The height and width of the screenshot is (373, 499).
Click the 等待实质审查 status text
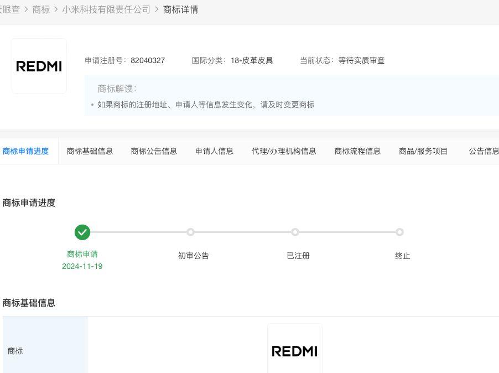click(x=361, y=60)
